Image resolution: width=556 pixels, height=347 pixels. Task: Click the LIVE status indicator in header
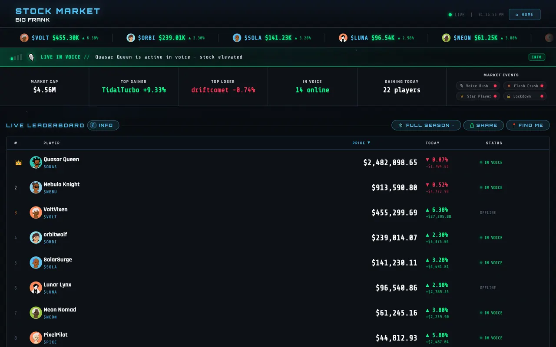click(457, 15)
